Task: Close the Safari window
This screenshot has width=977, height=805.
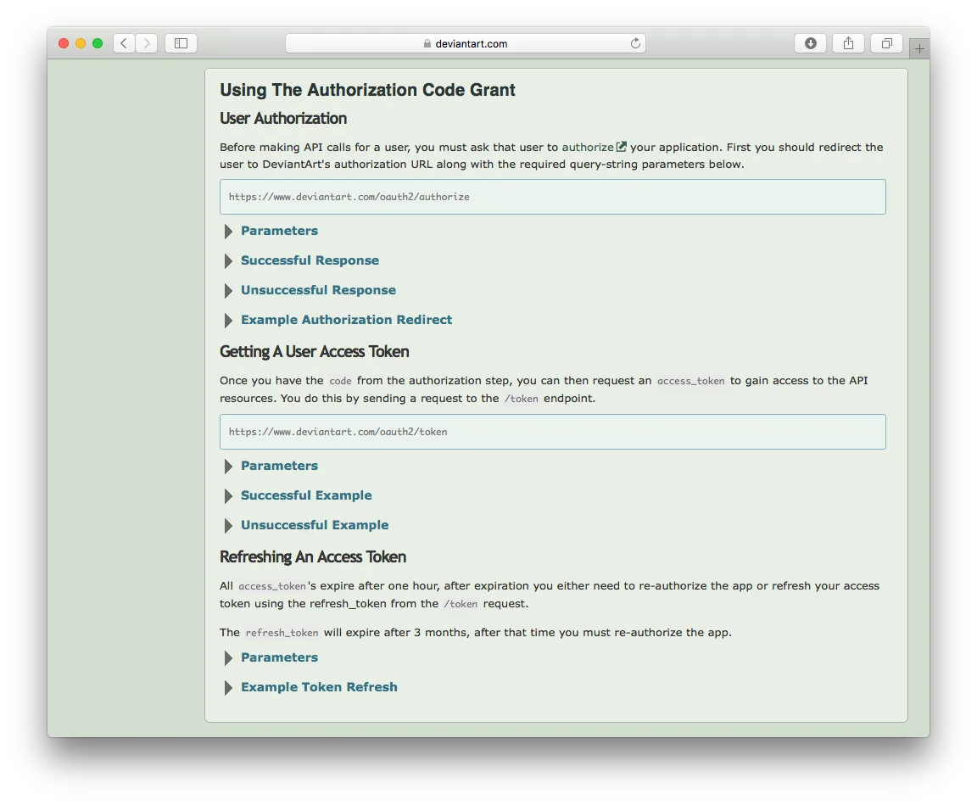Action: (64, 43)
